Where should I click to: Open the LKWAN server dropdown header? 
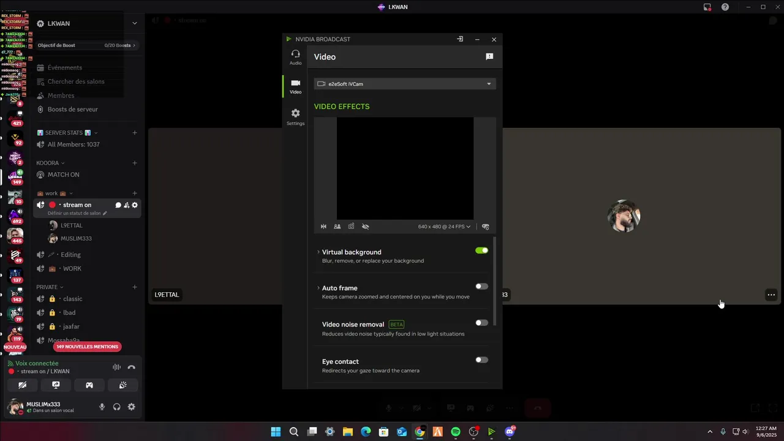(87, 23)
